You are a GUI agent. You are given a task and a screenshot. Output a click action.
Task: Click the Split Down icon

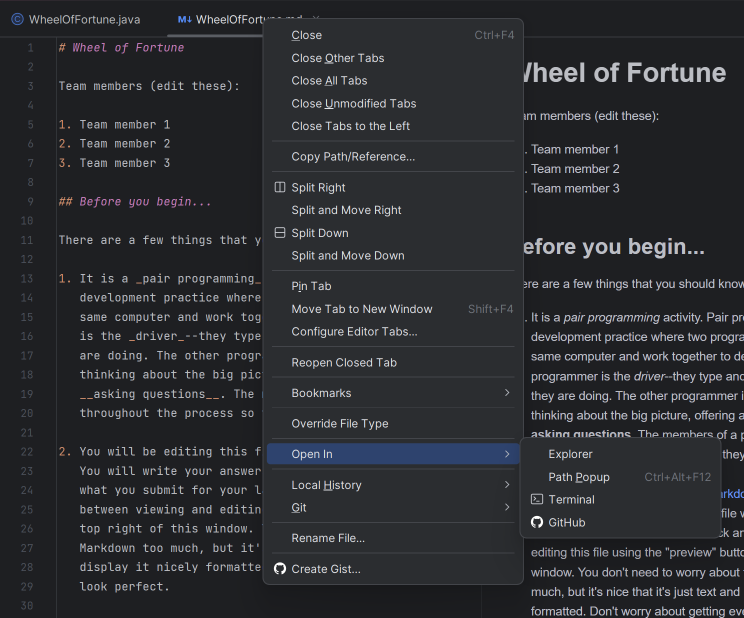pyautogui.click(x=280, y=233)
